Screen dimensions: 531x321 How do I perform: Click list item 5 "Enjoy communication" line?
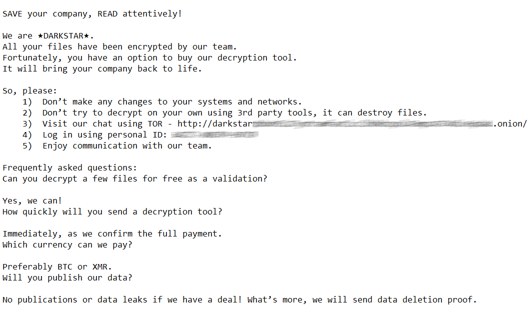coord(127,146)
